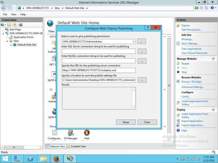Click Install Application From Gallery under Deploy
The height and width of the screenshot is (163, 218).
point(195,115)
